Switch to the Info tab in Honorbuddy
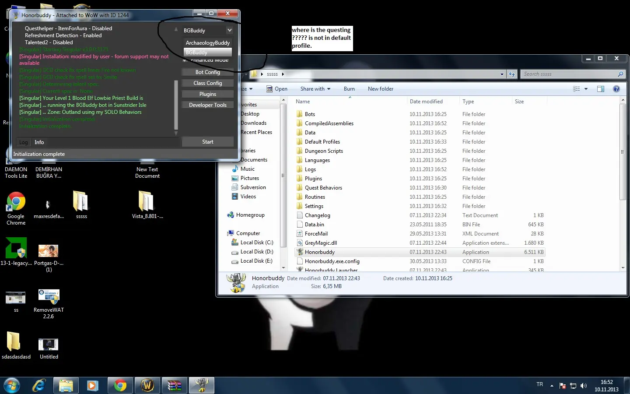 (39, 142)
